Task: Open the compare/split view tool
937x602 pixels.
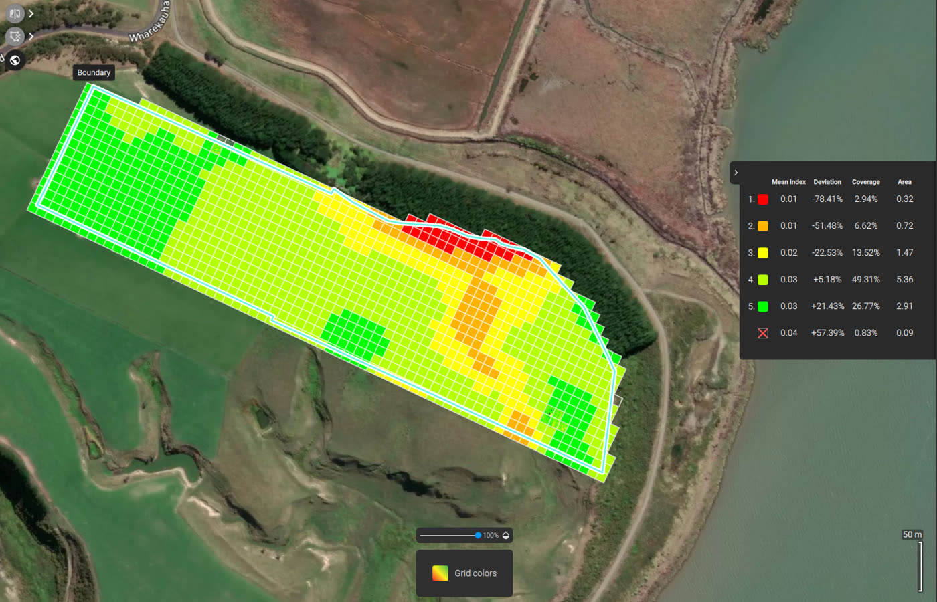Action: coord(15,13)
